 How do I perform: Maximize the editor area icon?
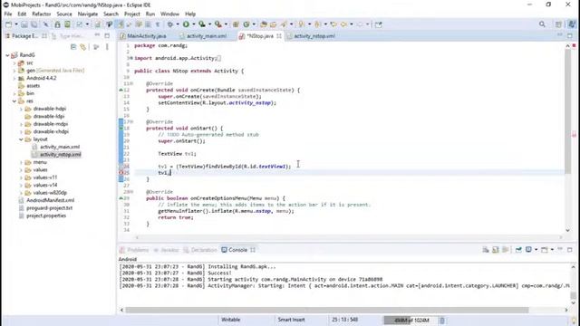pos(570,35)
